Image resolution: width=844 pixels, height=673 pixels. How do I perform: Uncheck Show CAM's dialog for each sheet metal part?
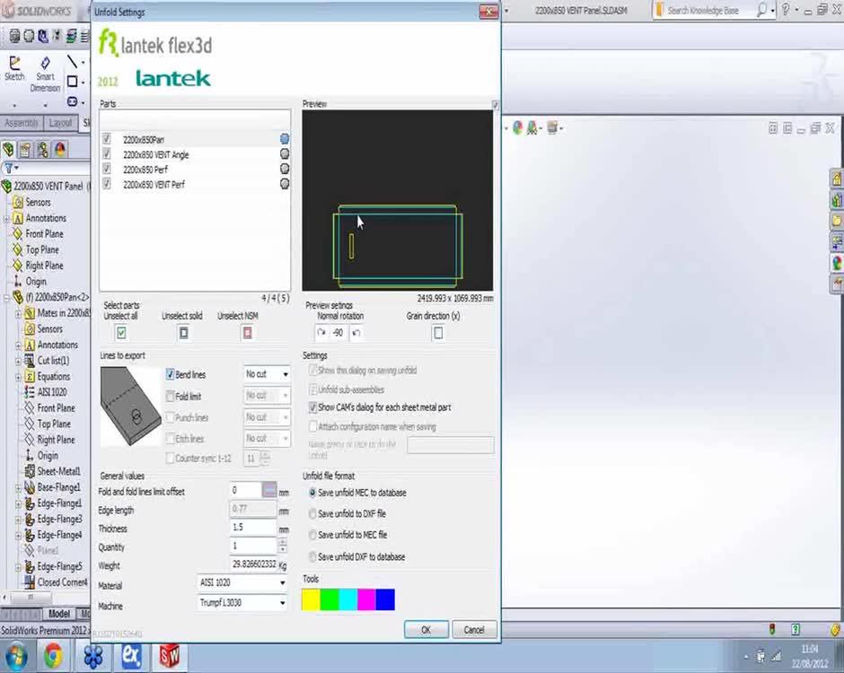tap(313, 407)
